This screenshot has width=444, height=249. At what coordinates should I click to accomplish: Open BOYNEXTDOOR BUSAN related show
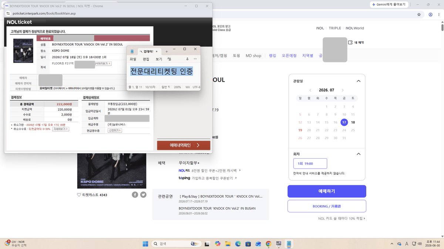(217, 208)
